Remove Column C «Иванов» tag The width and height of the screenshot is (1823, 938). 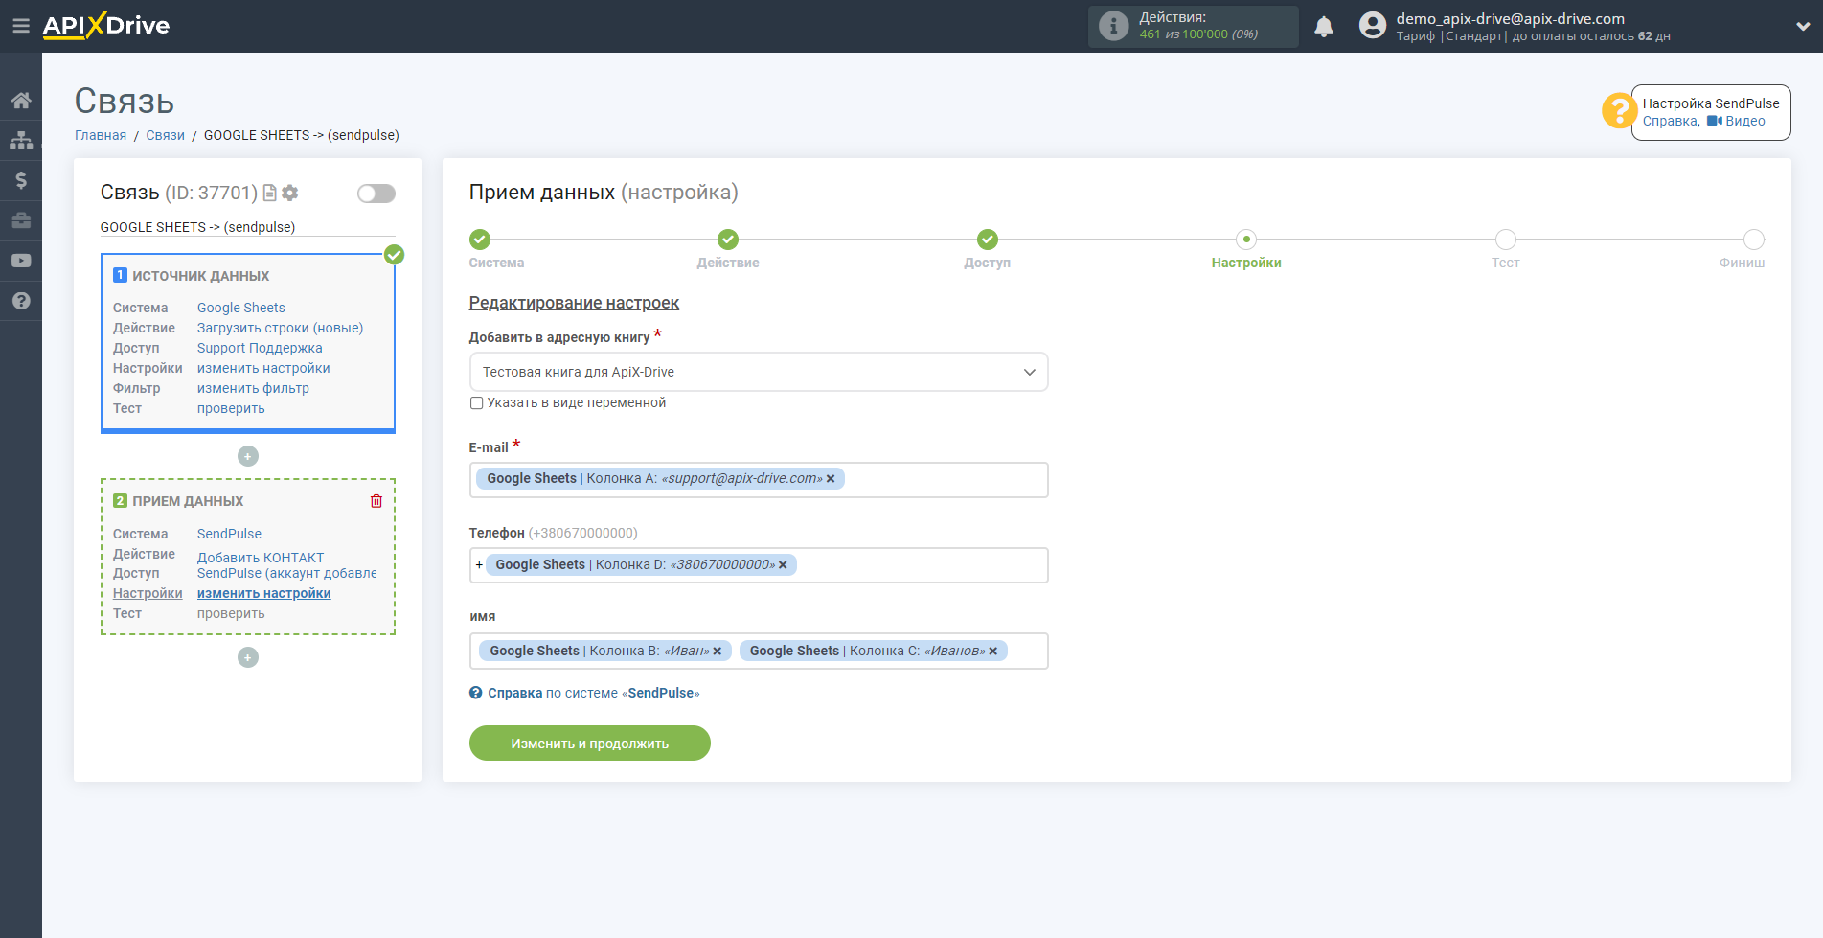pos(993,652)
